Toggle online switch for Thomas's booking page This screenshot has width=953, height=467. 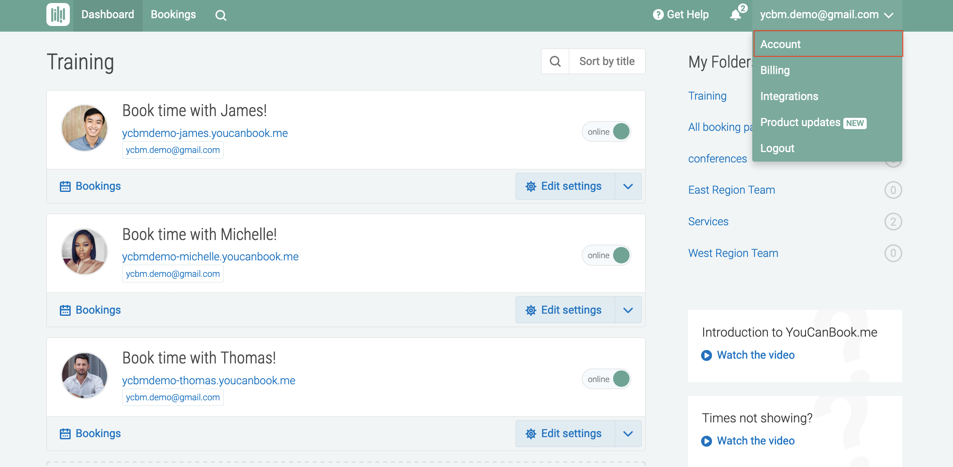tap(606, 379)
